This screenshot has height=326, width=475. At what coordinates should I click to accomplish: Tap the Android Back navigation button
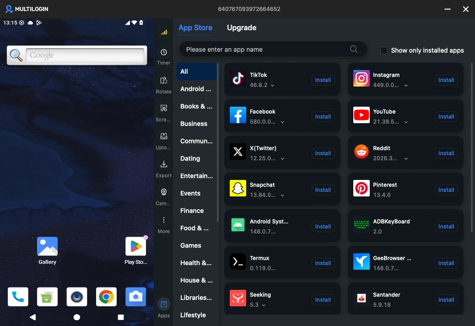coord(32,317)
